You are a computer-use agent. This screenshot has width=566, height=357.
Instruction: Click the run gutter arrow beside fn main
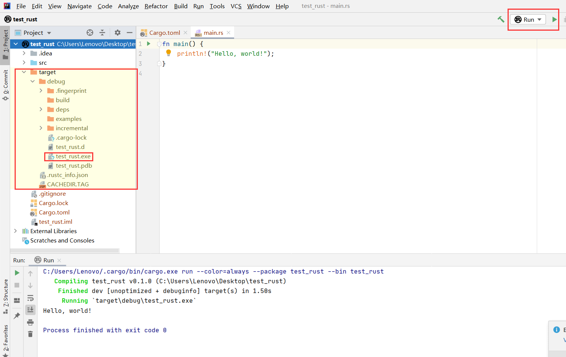coord(149,44)
